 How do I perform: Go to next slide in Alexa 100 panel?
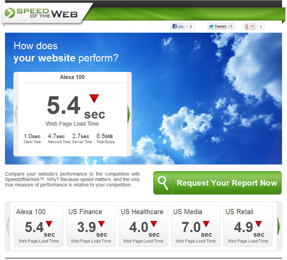tap(129, 114)
